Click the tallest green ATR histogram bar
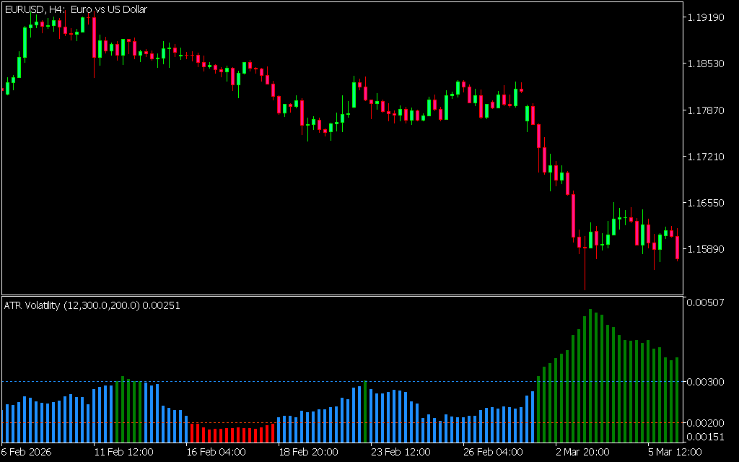Viewport: 739px width, 462px height. click(x=590, y=375)
